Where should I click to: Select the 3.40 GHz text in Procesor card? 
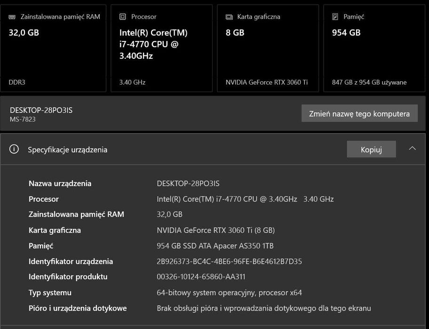(133, 82)
